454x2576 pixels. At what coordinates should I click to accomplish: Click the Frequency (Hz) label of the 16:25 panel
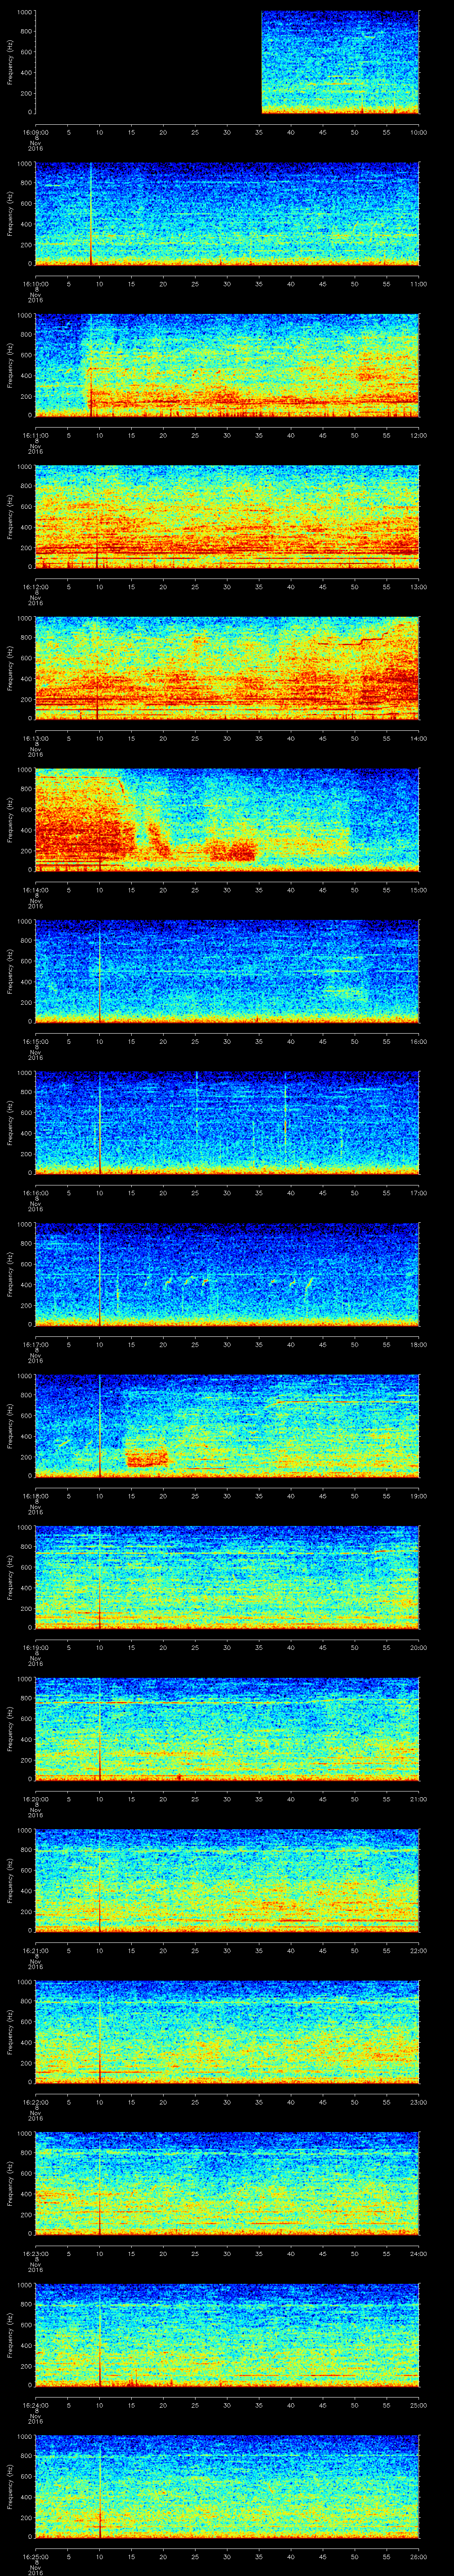point(10,2486)
